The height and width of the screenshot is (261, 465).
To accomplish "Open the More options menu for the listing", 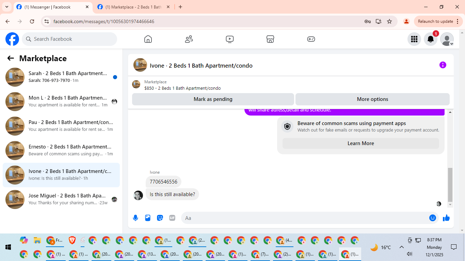I will click(372, 99).
